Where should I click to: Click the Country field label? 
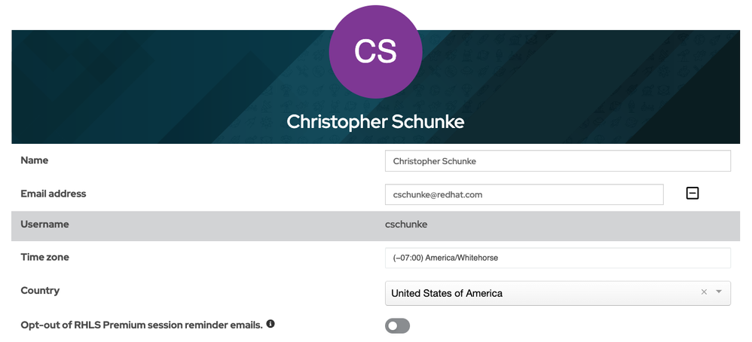[x=40, y=291]
